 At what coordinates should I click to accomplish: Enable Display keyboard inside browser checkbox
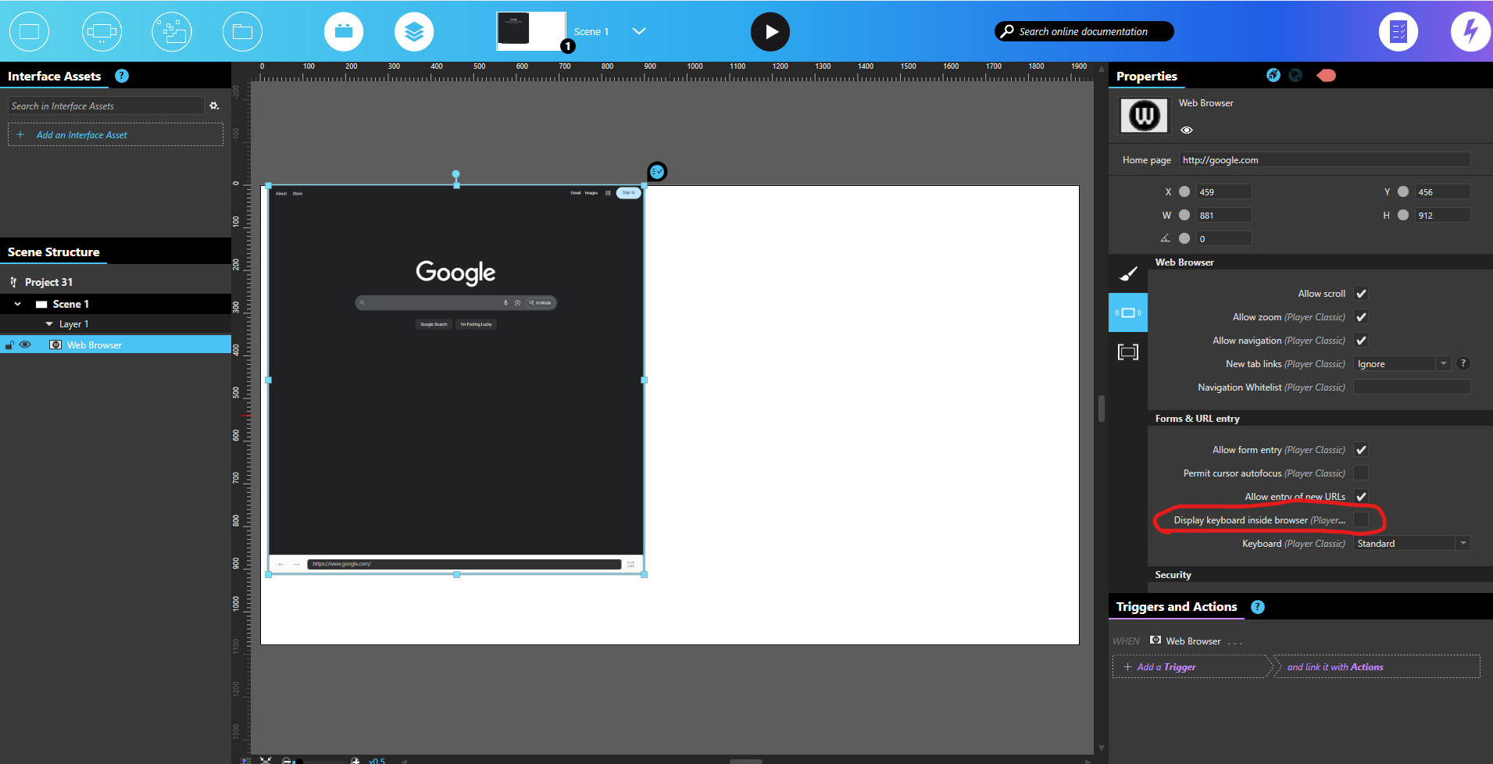click(x=1361, y=520)
